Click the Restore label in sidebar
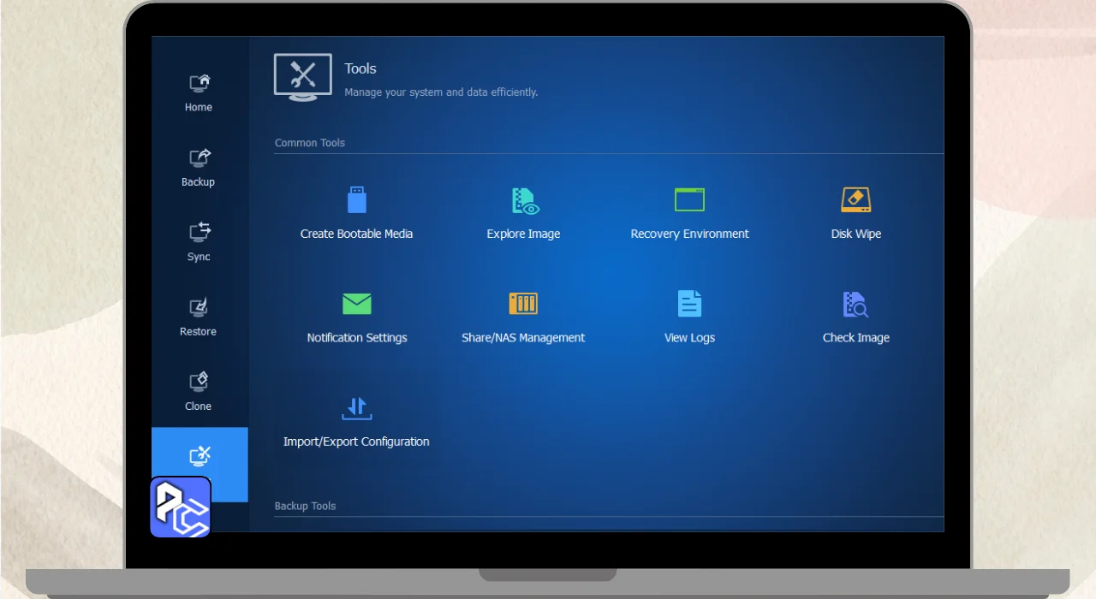Viewport: 1096px width, 599px height. pyautogui.click(x=198, y=332)
